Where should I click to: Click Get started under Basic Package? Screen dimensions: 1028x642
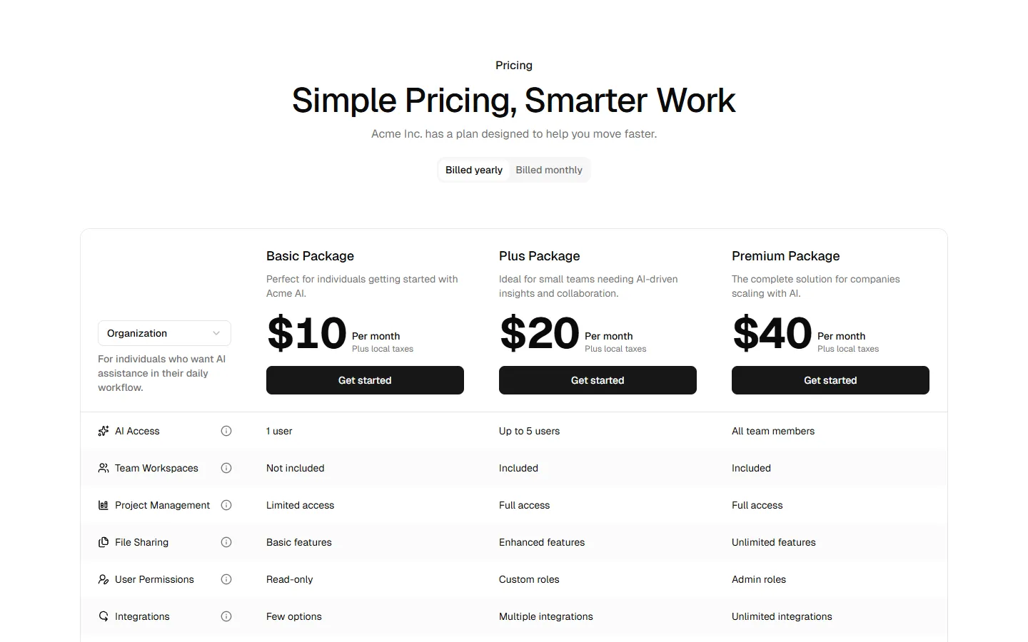[x=365, y=380]
